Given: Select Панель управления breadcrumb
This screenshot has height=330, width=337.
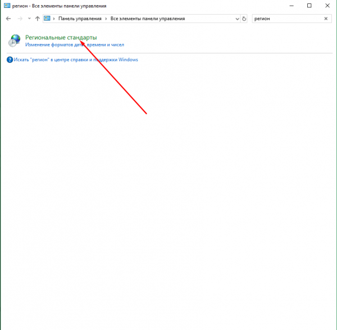Looking at the screenshot, I should tap(80, 19).
